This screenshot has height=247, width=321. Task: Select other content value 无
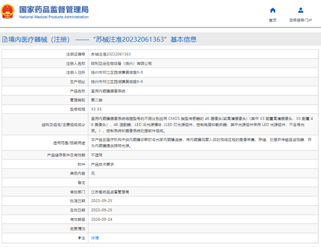93,173
